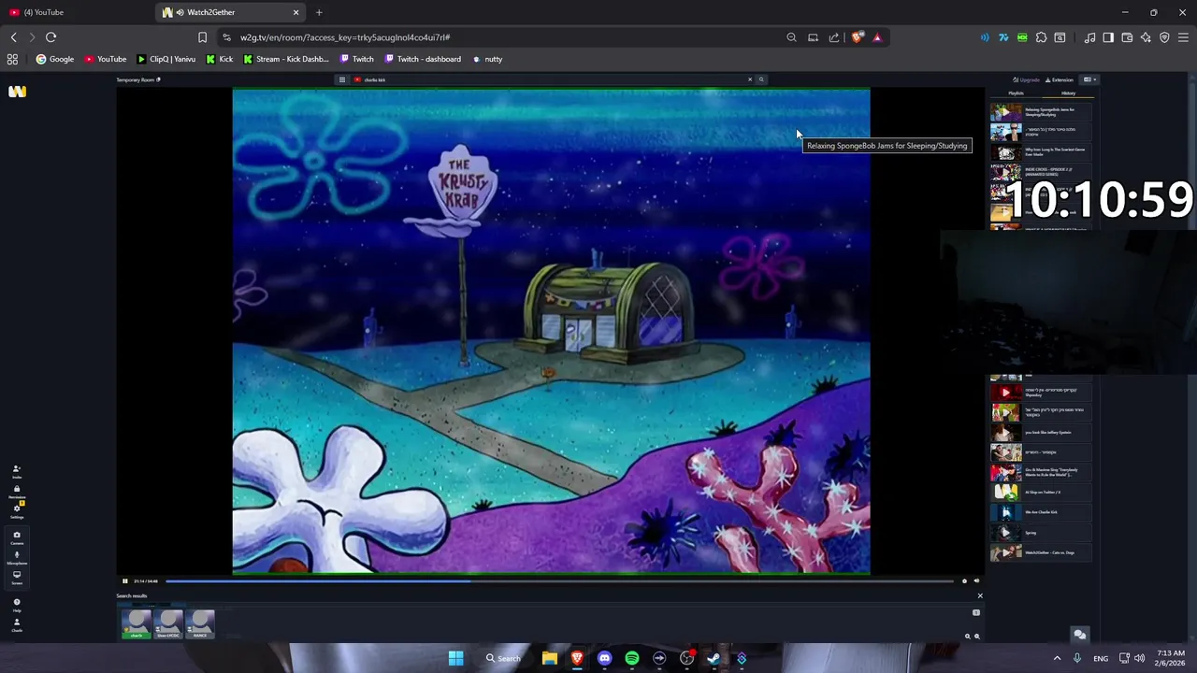The height and width of the screenshot is (673, 1197).
Task: Open room Settings gear icon
Action: (x=16, y=510)
